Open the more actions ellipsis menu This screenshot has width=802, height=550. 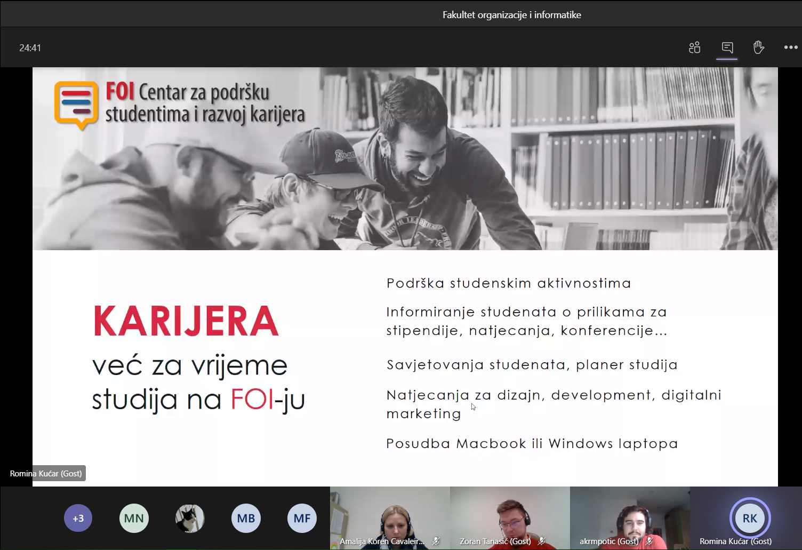pos(791,47)
